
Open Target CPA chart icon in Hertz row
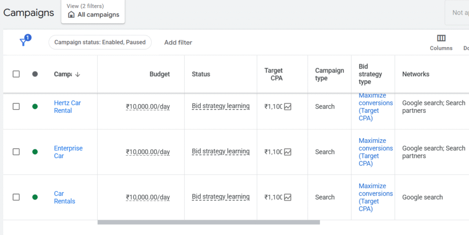pyautogui.click(x=288, y=106)
